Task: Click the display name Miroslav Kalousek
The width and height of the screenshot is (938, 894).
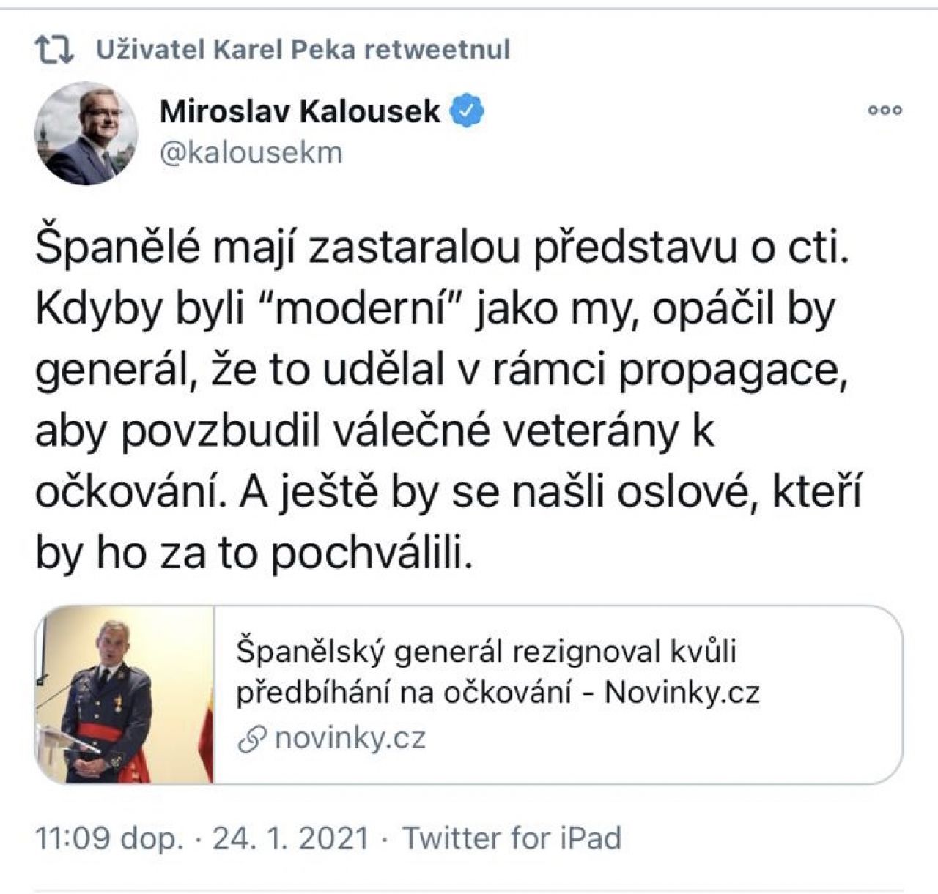Action: tap(300, 111)
